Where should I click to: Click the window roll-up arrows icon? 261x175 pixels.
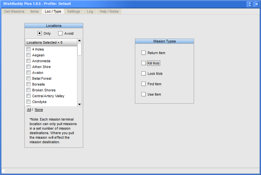[250, 4]
